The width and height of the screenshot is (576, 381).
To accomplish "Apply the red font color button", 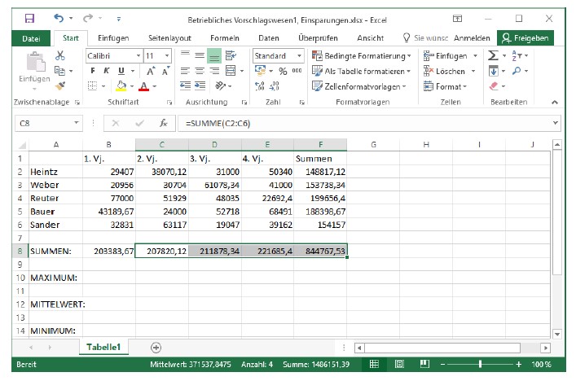I will (143, 86).
